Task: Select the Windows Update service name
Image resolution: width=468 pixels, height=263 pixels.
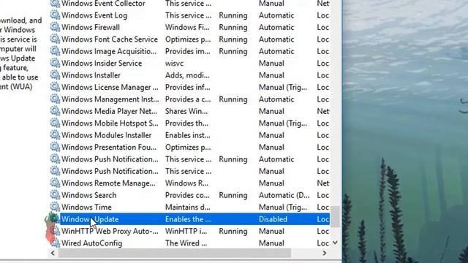Action: pos(90,219)
